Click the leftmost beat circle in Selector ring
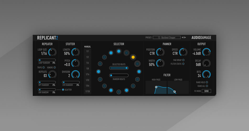249x131 pixels. pos(99,72)
